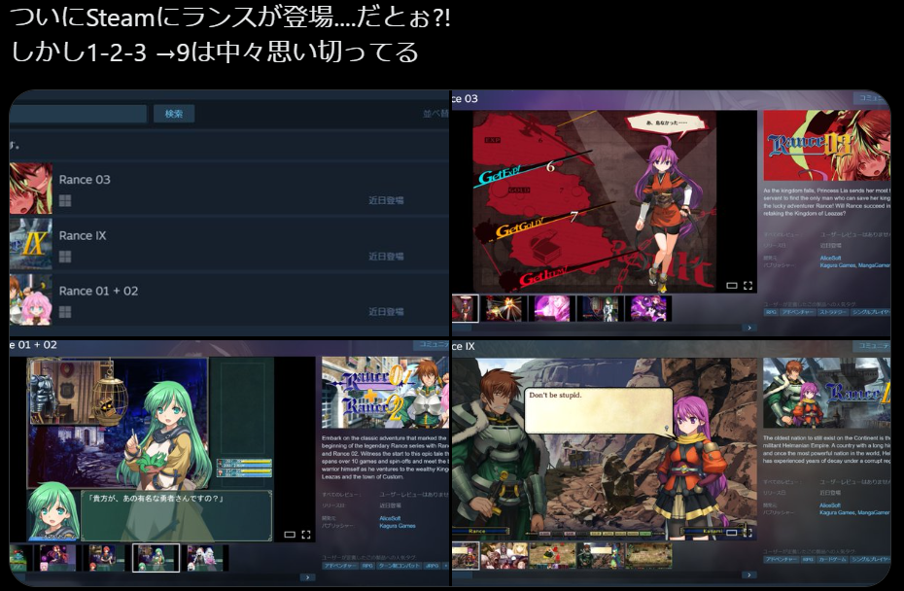
Task: Click the RPG tag on Rance 03 page
Action: [772, 313]
